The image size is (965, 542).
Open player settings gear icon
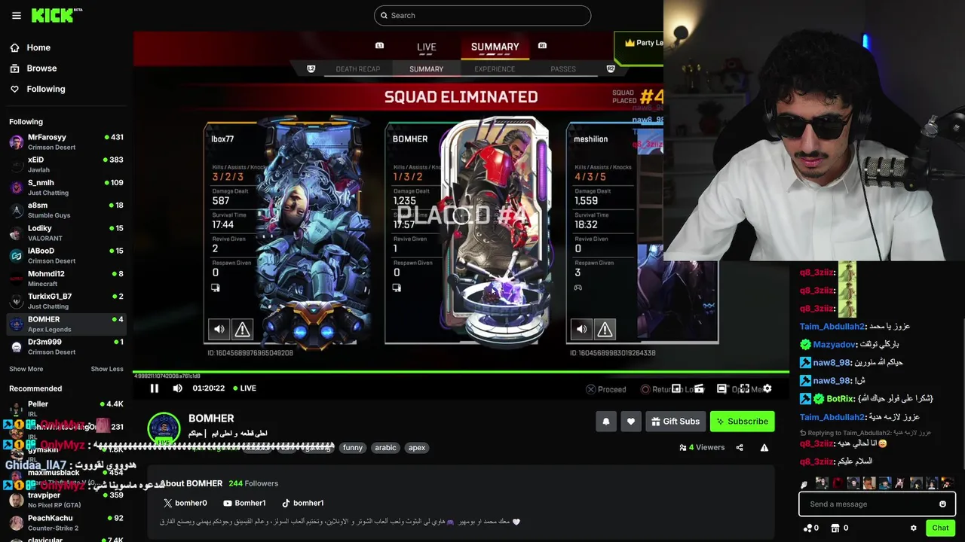click(x=767, y=388)
